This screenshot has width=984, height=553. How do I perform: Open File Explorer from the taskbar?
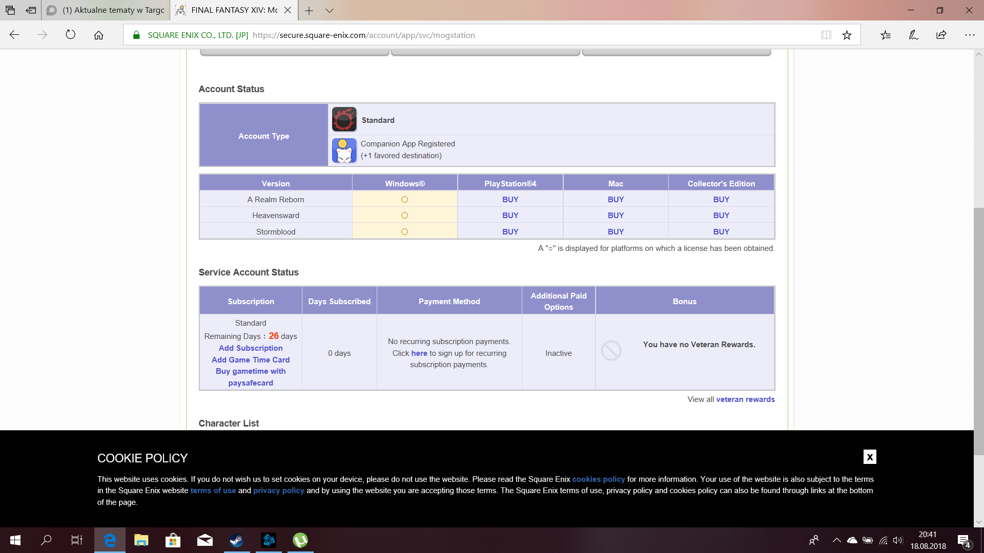(x=141, y=540)
